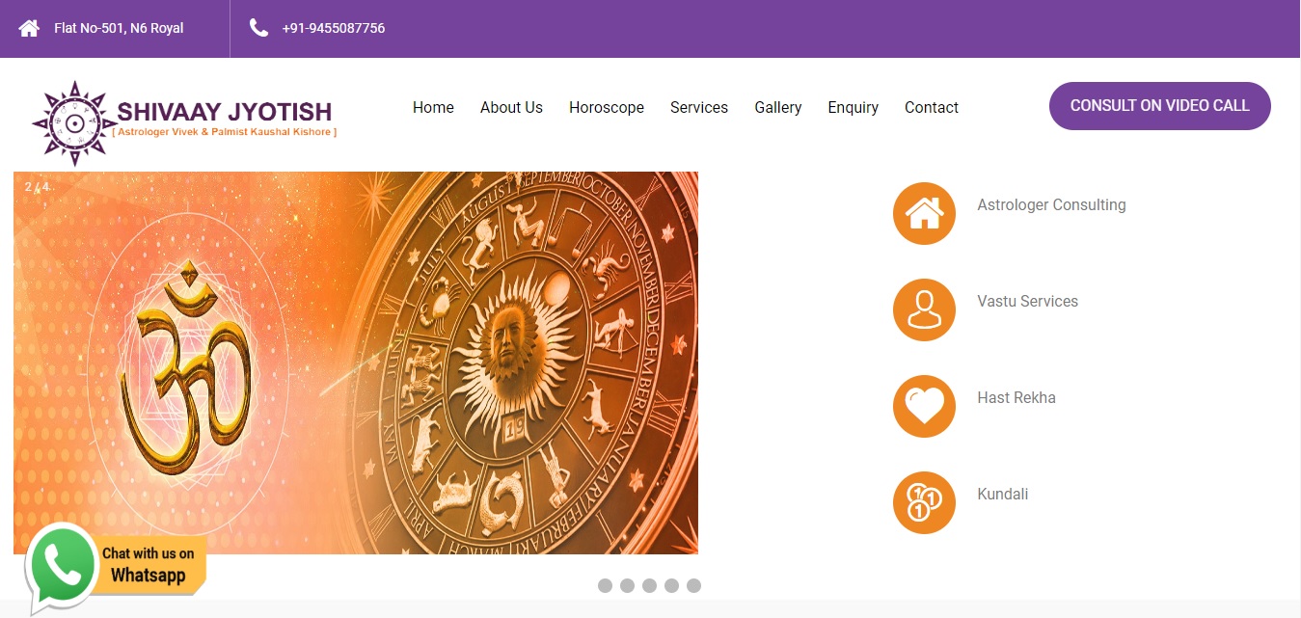
Task: Open the Horoscope menu
Action: [x=607, y=107]
